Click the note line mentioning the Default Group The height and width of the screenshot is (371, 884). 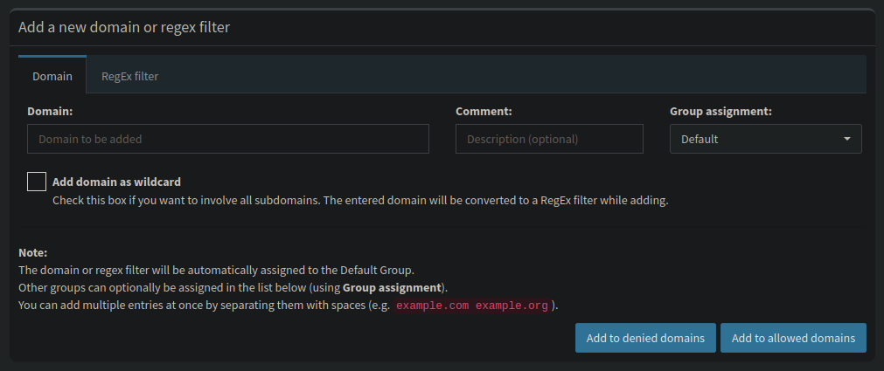tap(216, 270)
